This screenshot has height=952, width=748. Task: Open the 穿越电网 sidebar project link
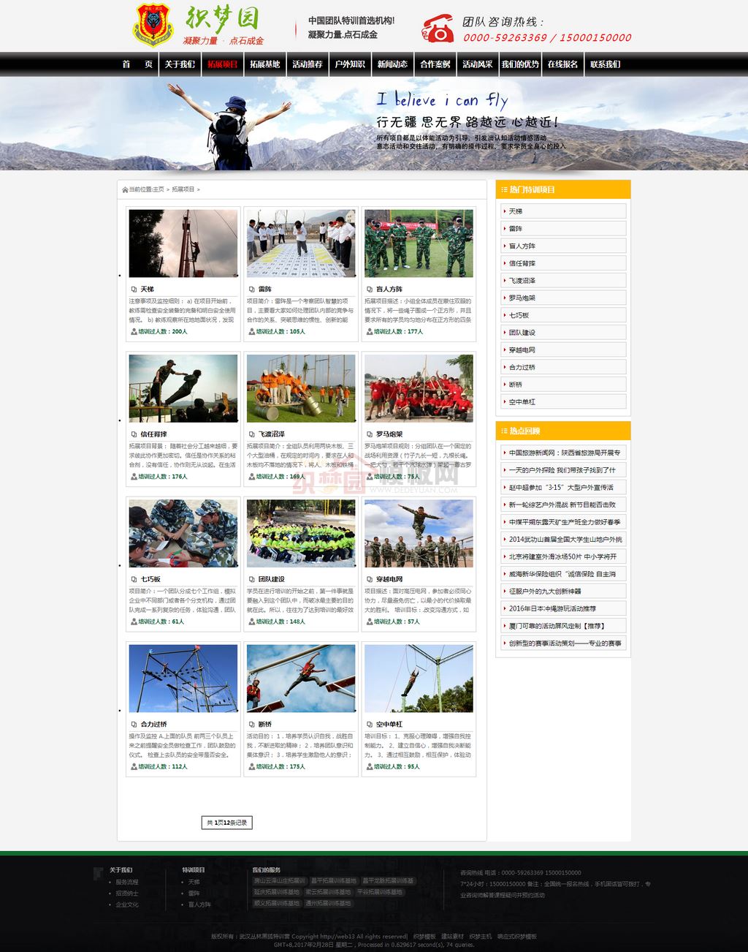(x=522, y=350)
